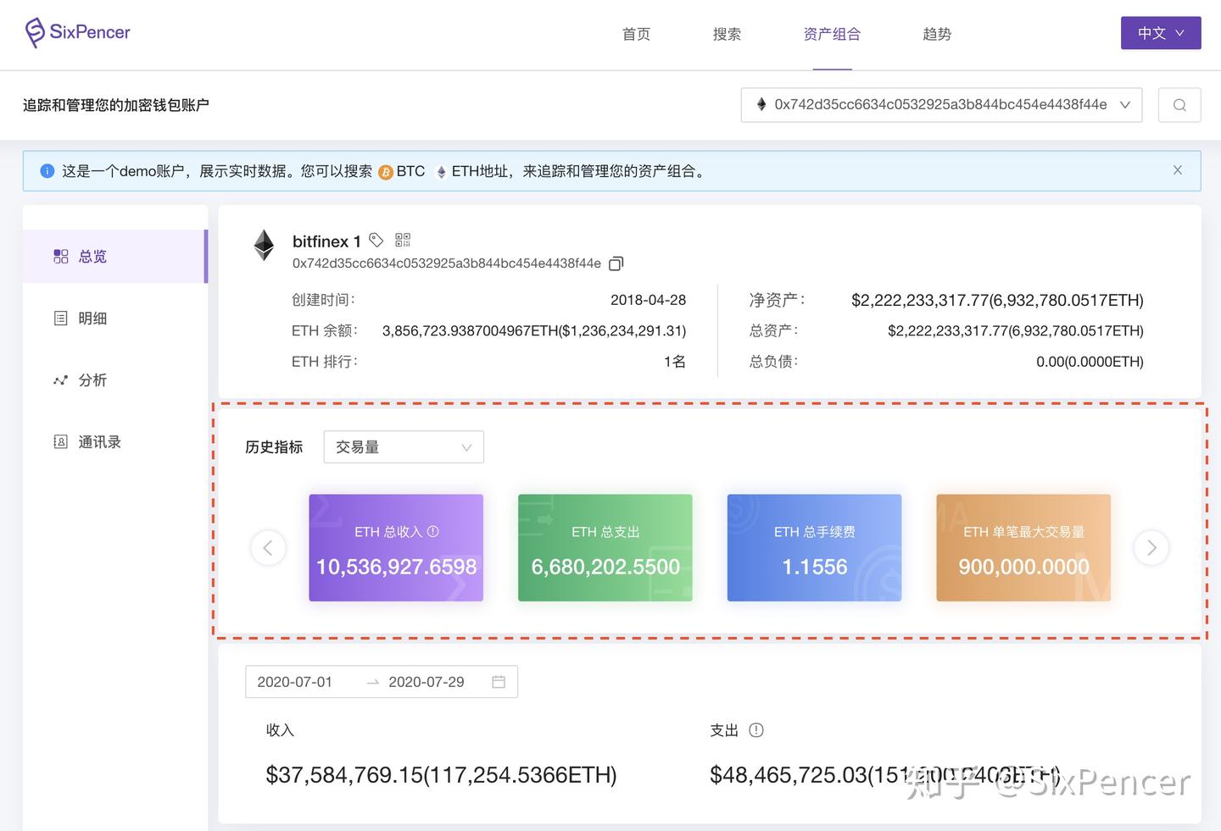Expand the wallet address selector dropdown
1221x831 pixels.
(1125, 104)
